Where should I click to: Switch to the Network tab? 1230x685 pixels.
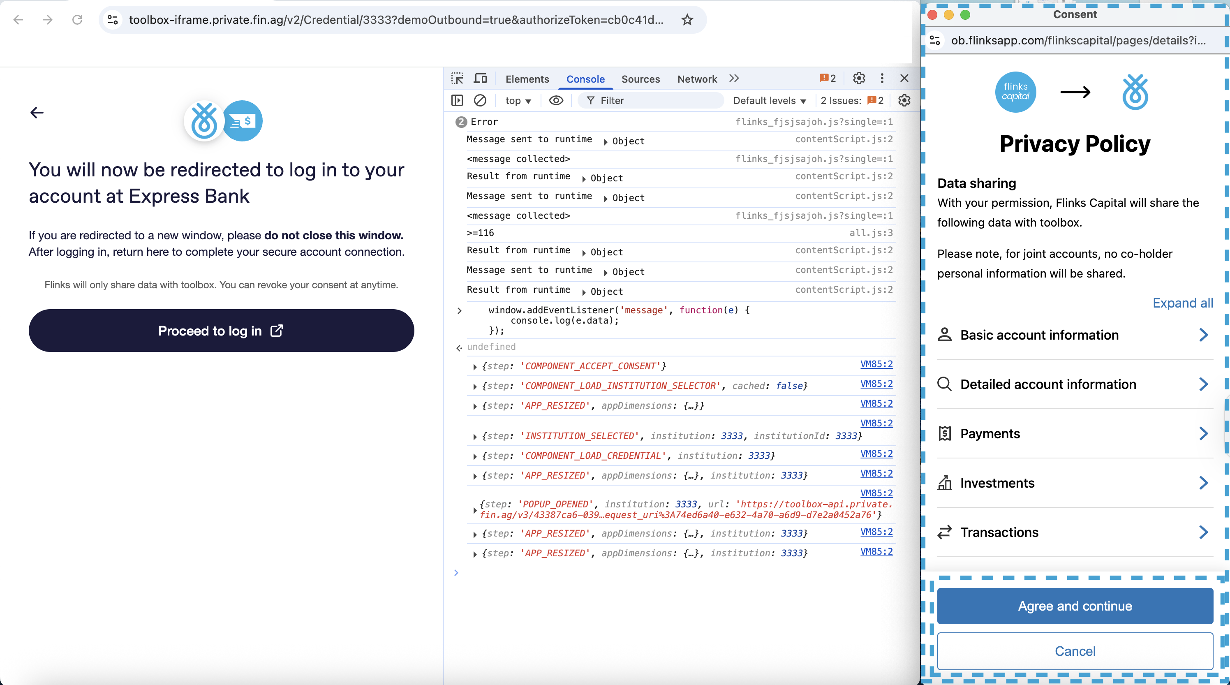[x=697, y=79]
